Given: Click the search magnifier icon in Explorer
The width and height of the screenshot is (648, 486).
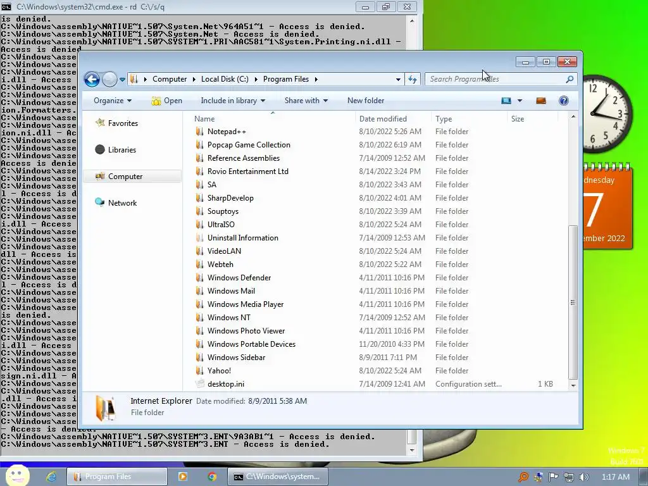Looking at the screenshot, I should coord(570,79).
